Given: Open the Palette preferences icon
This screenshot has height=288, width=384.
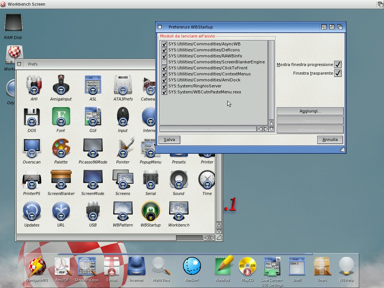Looking at the screenshot, I should [61, 148].
